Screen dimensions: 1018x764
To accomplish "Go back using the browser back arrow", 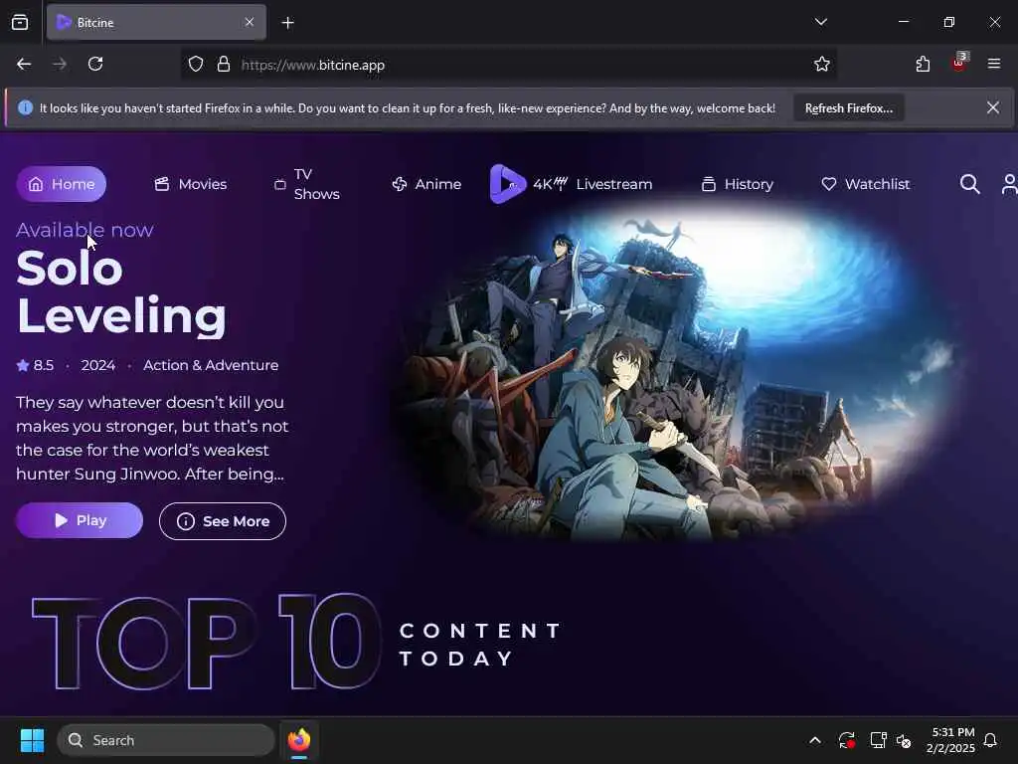I will pyautogui.click(x=24, y=64).
